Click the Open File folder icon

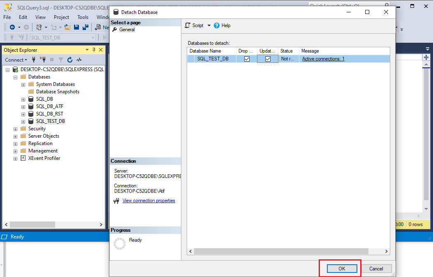click(67, 27)
